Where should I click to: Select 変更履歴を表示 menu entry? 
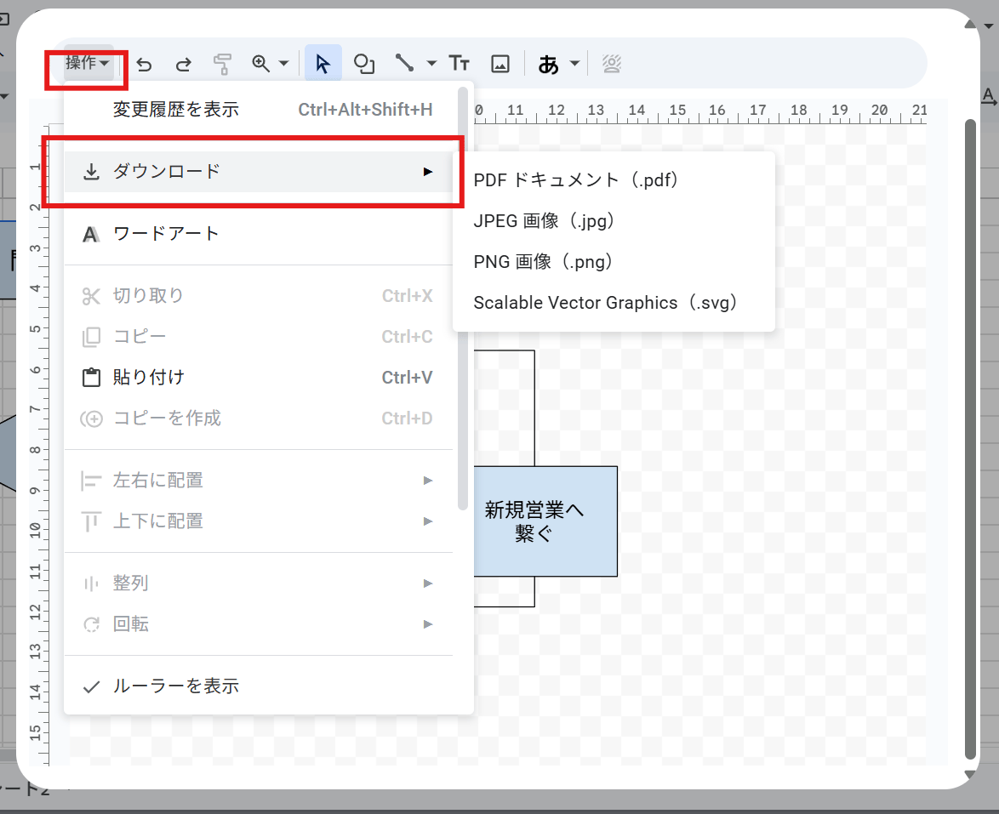(x=176, y=109)
